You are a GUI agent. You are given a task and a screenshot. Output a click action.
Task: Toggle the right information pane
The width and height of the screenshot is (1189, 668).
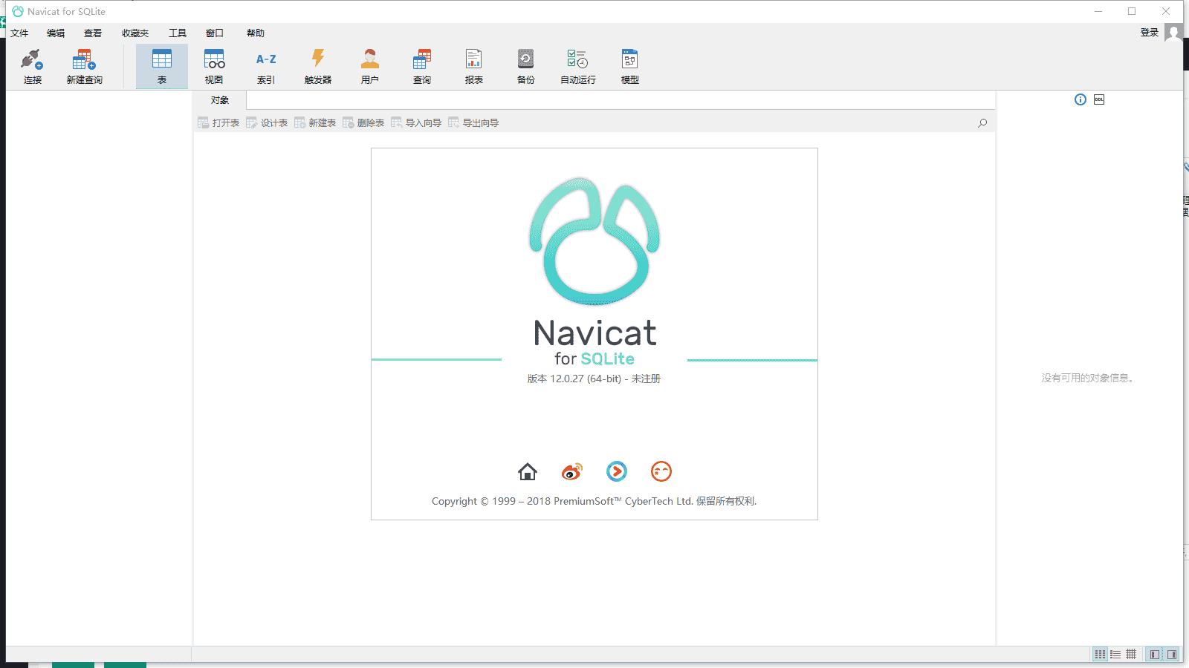1172,654
